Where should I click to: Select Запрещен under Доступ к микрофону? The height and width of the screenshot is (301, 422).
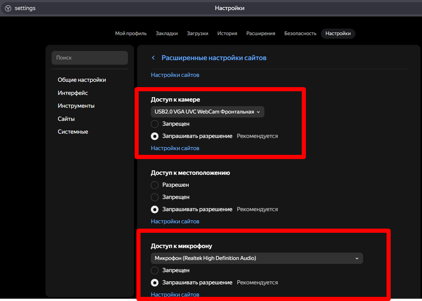pos(155,271)
